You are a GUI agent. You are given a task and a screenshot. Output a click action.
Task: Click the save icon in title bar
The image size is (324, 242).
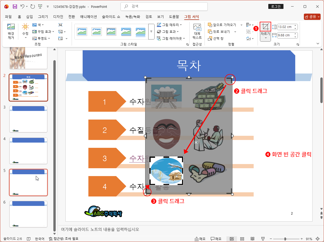coord(15,7)
